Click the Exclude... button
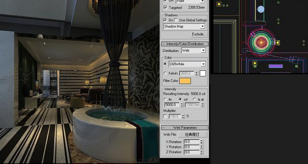Screen dimensions: 308x164 199,34
